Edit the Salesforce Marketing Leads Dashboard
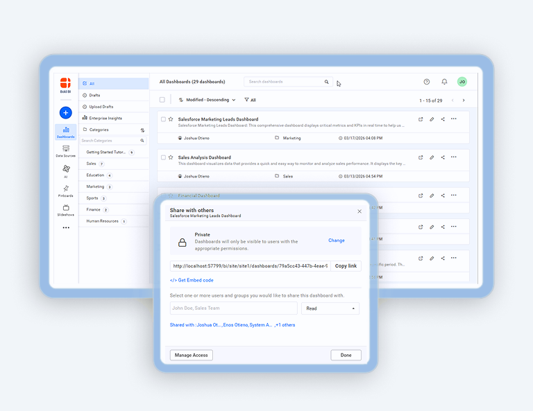 pos(432,119)
